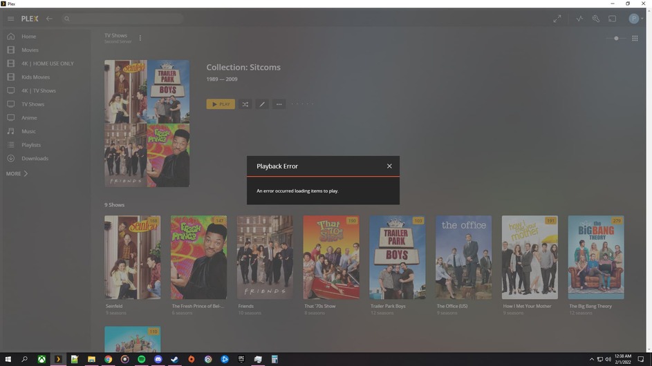
Task: Click the Seinfeld title link
Action: [x=114, y=306]
